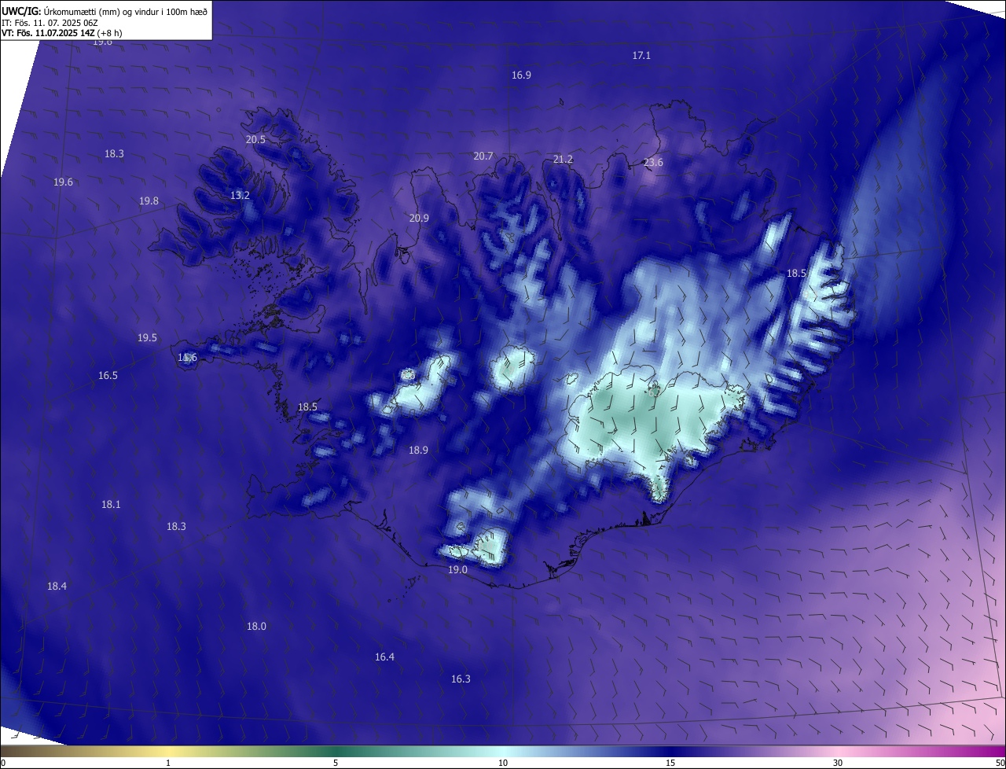Click the 19.8 value label
This screenshot has width=1006, height=769.
point(149,201)
